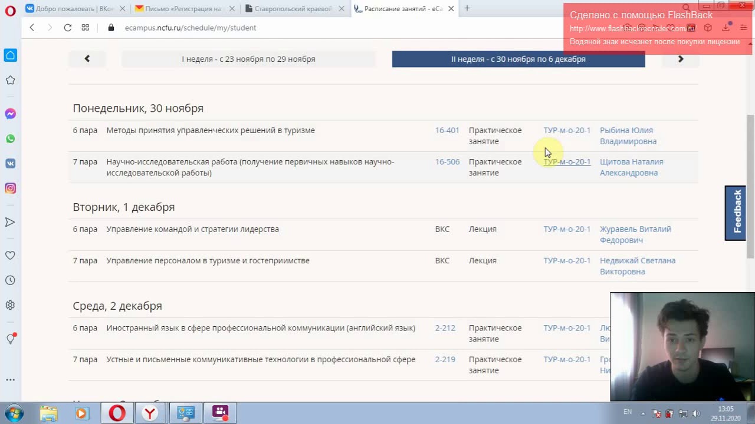Open teacher Рыбина Юлия Владимировна
Viewport: 755px width, 424px height.
click(628, 136)
